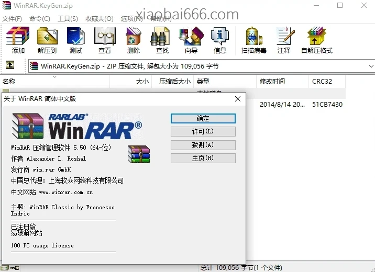
Task: Open the 帮助(H) menu
Action: (x=161, y=19)
